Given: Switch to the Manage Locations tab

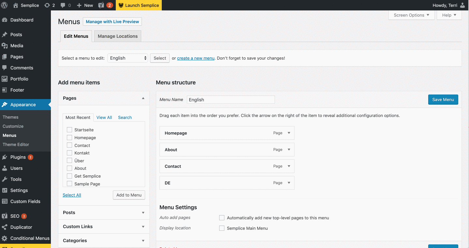Looking at the screenshot, I should pos(117,36).
